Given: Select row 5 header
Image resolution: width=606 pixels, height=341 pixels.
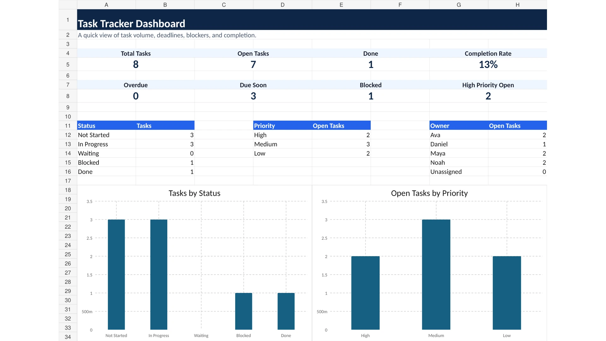Looking at the screenshot, I should coord(68,64).
